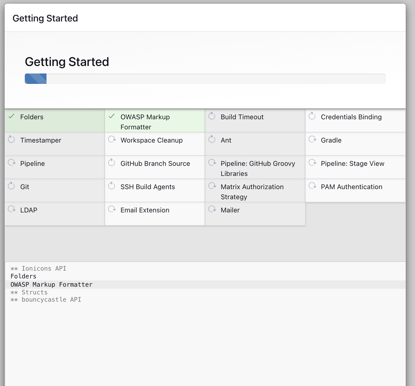Select the Matrix Authorization Strategy label
Screen dimensions: 415x386
[x=252, y=192]
